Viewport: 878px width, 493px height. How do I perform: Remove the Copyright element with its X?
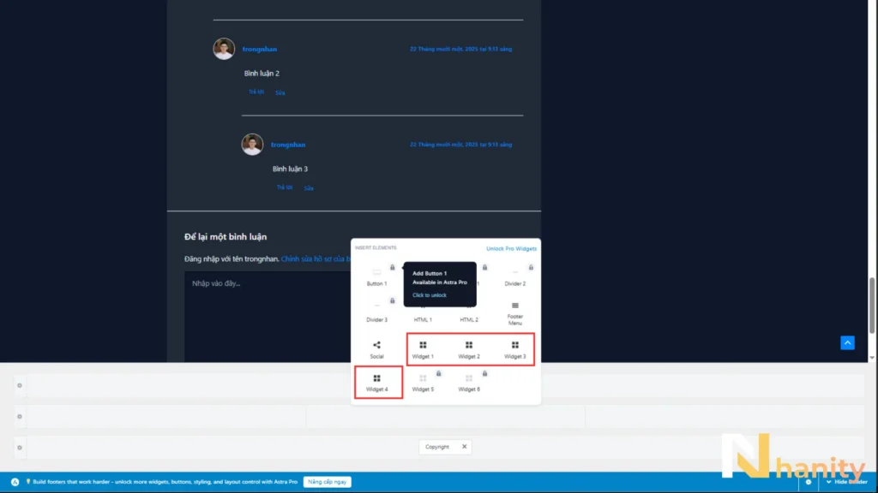[464, 447]
